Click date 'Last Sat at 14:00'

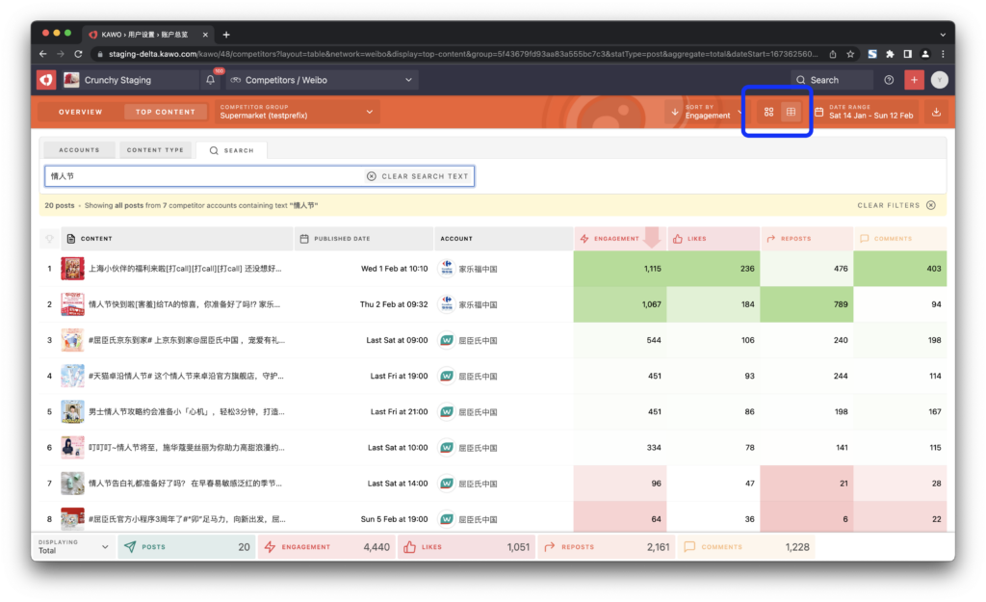pyautogui.click(x=398, y=484)
